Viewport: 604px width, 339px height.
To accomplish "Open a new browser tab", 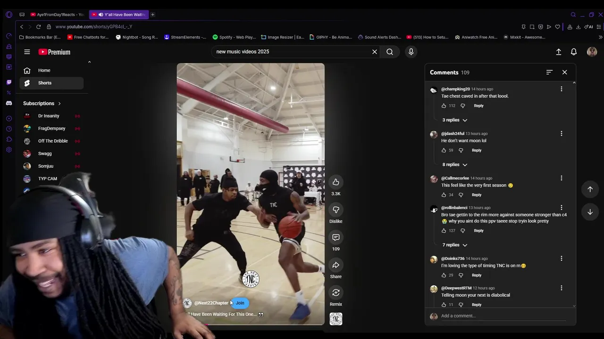I will click(152, 15).
